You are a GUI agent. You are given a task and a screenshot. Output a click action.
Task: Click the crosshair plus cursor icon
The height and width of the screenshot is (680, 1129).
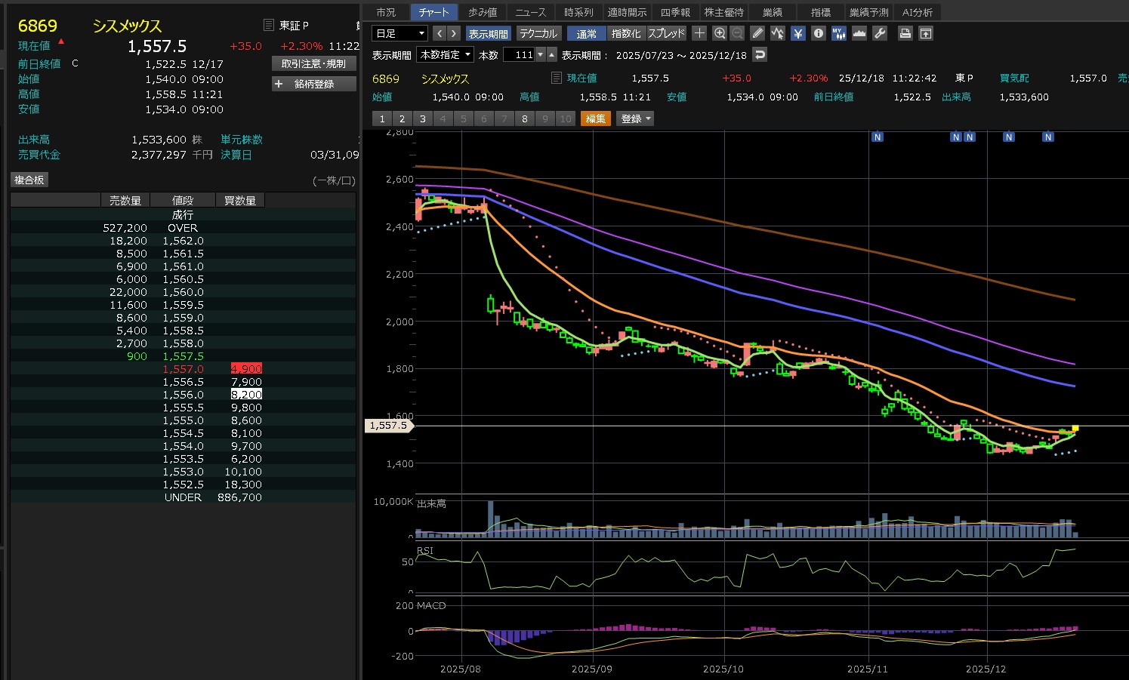tap(699, 33)
